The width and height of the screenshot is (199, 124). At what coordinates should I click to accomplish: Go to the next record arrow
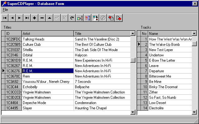pos(20,18)
